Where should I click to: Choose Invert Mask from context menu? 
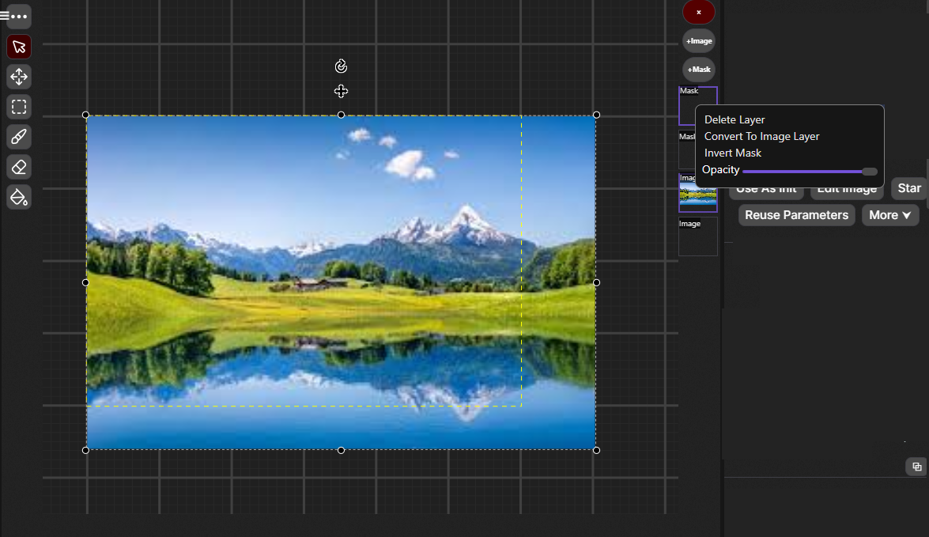pyautogui.click(x=733, y=153)
